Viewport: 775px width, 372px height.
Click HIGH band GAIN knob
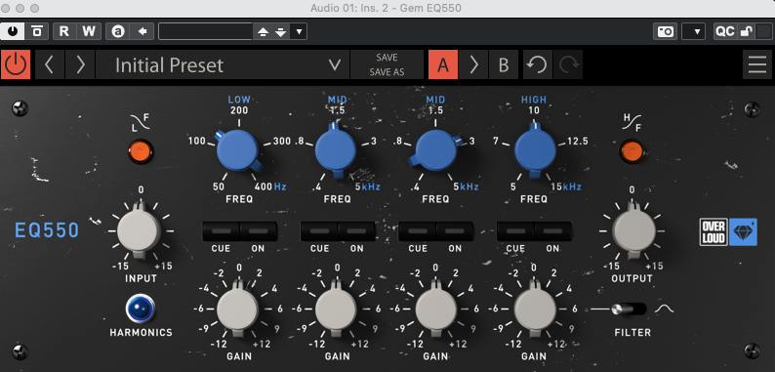click(535, 310)
